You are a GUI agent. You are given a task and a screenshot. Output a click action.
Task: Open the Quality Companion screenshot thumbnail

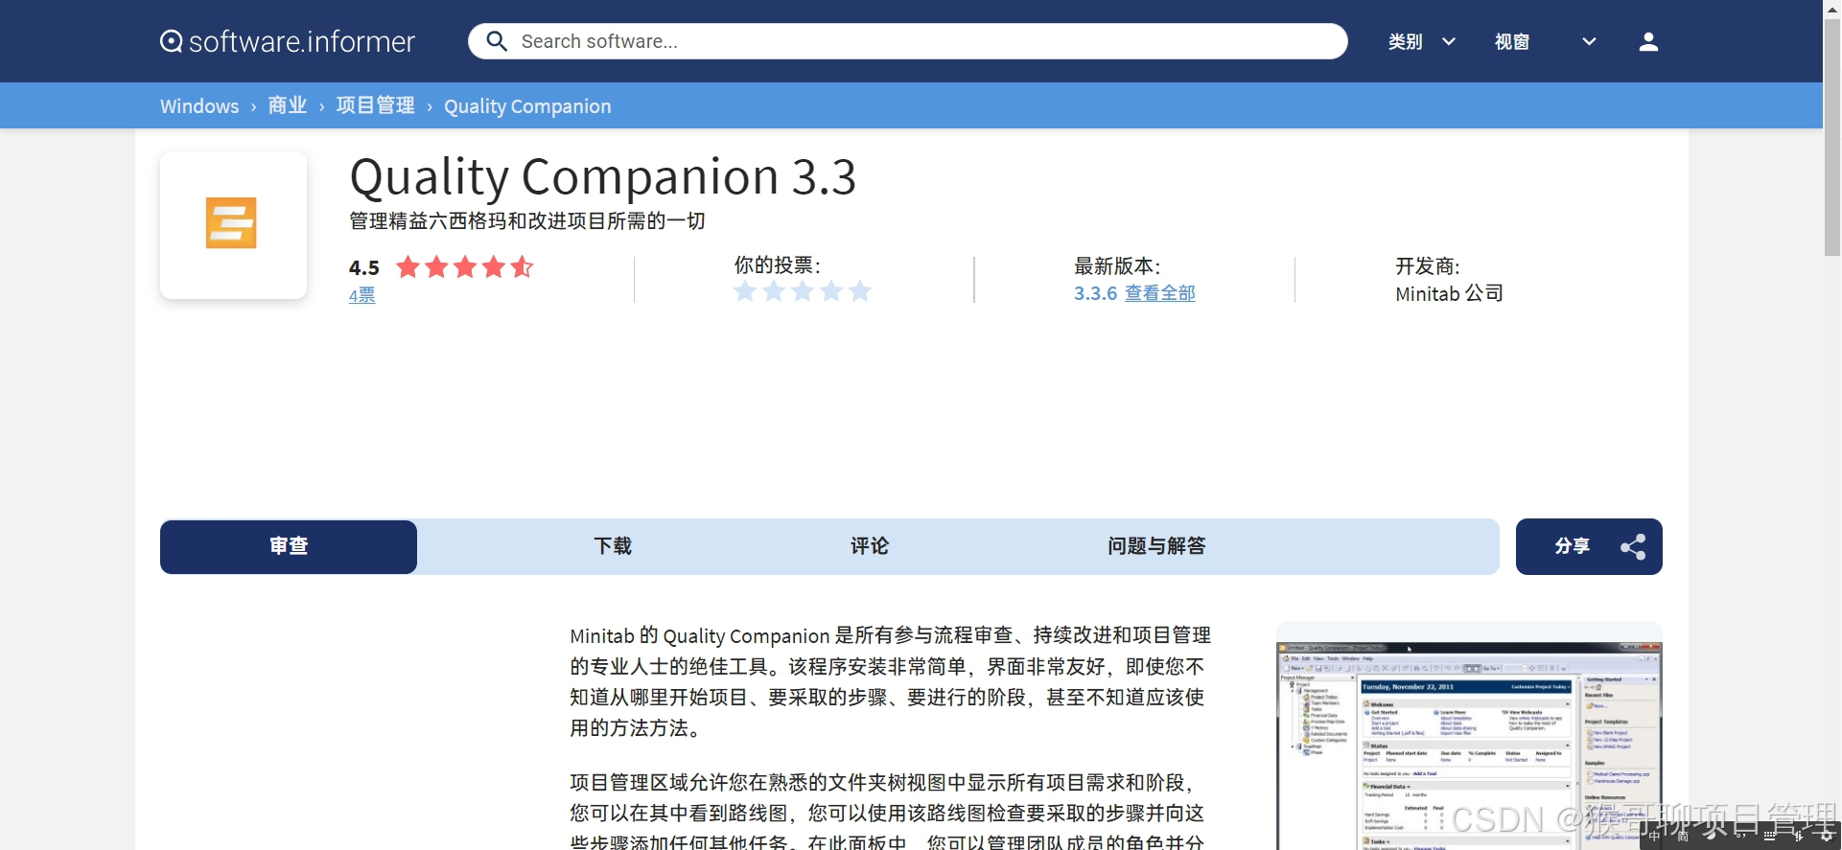pyautogui.click(x=1469, y=746)
